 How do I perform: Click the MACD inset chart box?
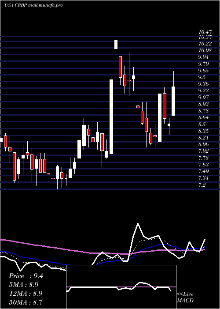[121, 287]
